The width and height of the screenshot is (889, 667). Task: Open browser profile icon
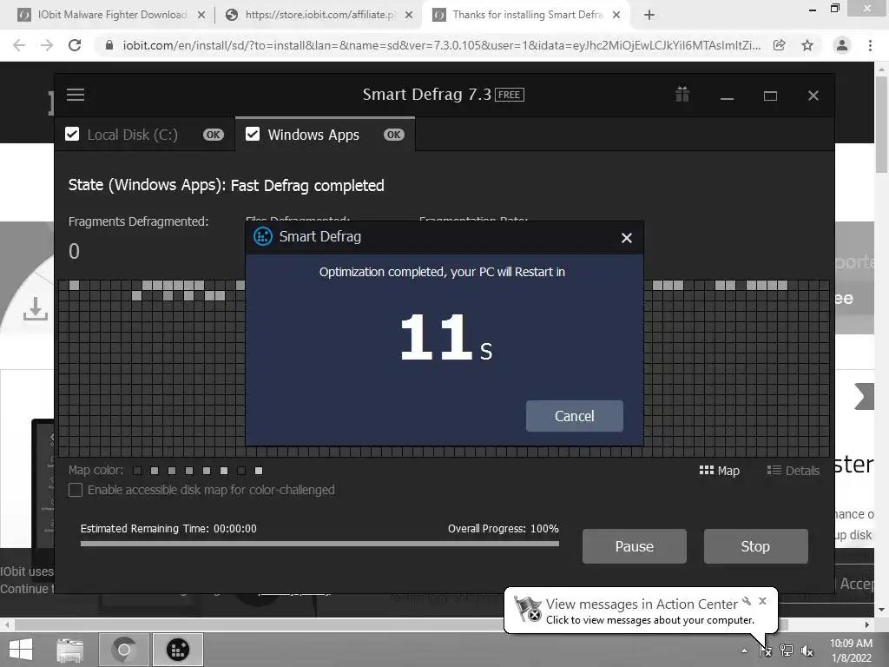click(842, 45)
